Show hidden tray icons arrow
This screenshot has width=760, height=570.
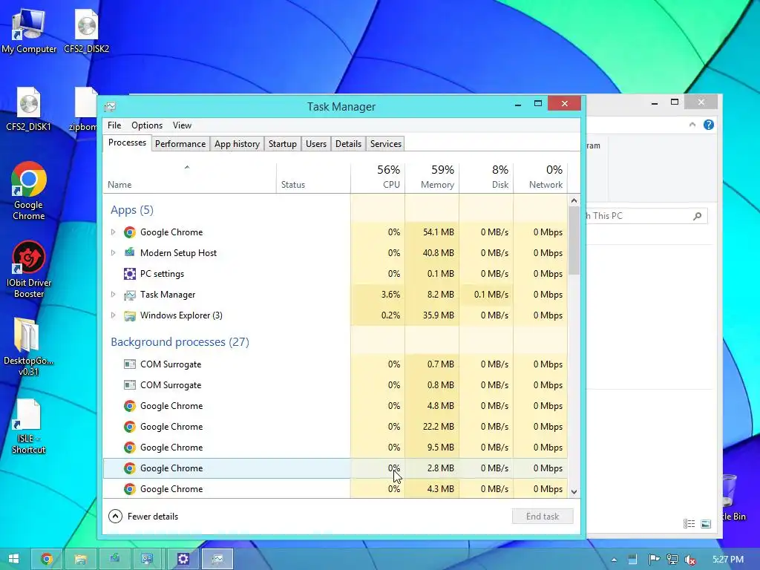[614, 560]
